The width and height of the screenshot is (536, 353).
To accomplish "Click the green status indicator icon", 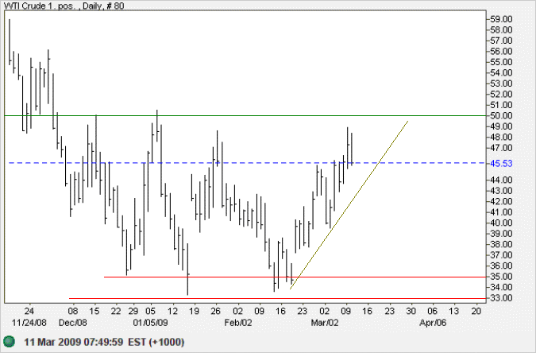I will point(10,341).
